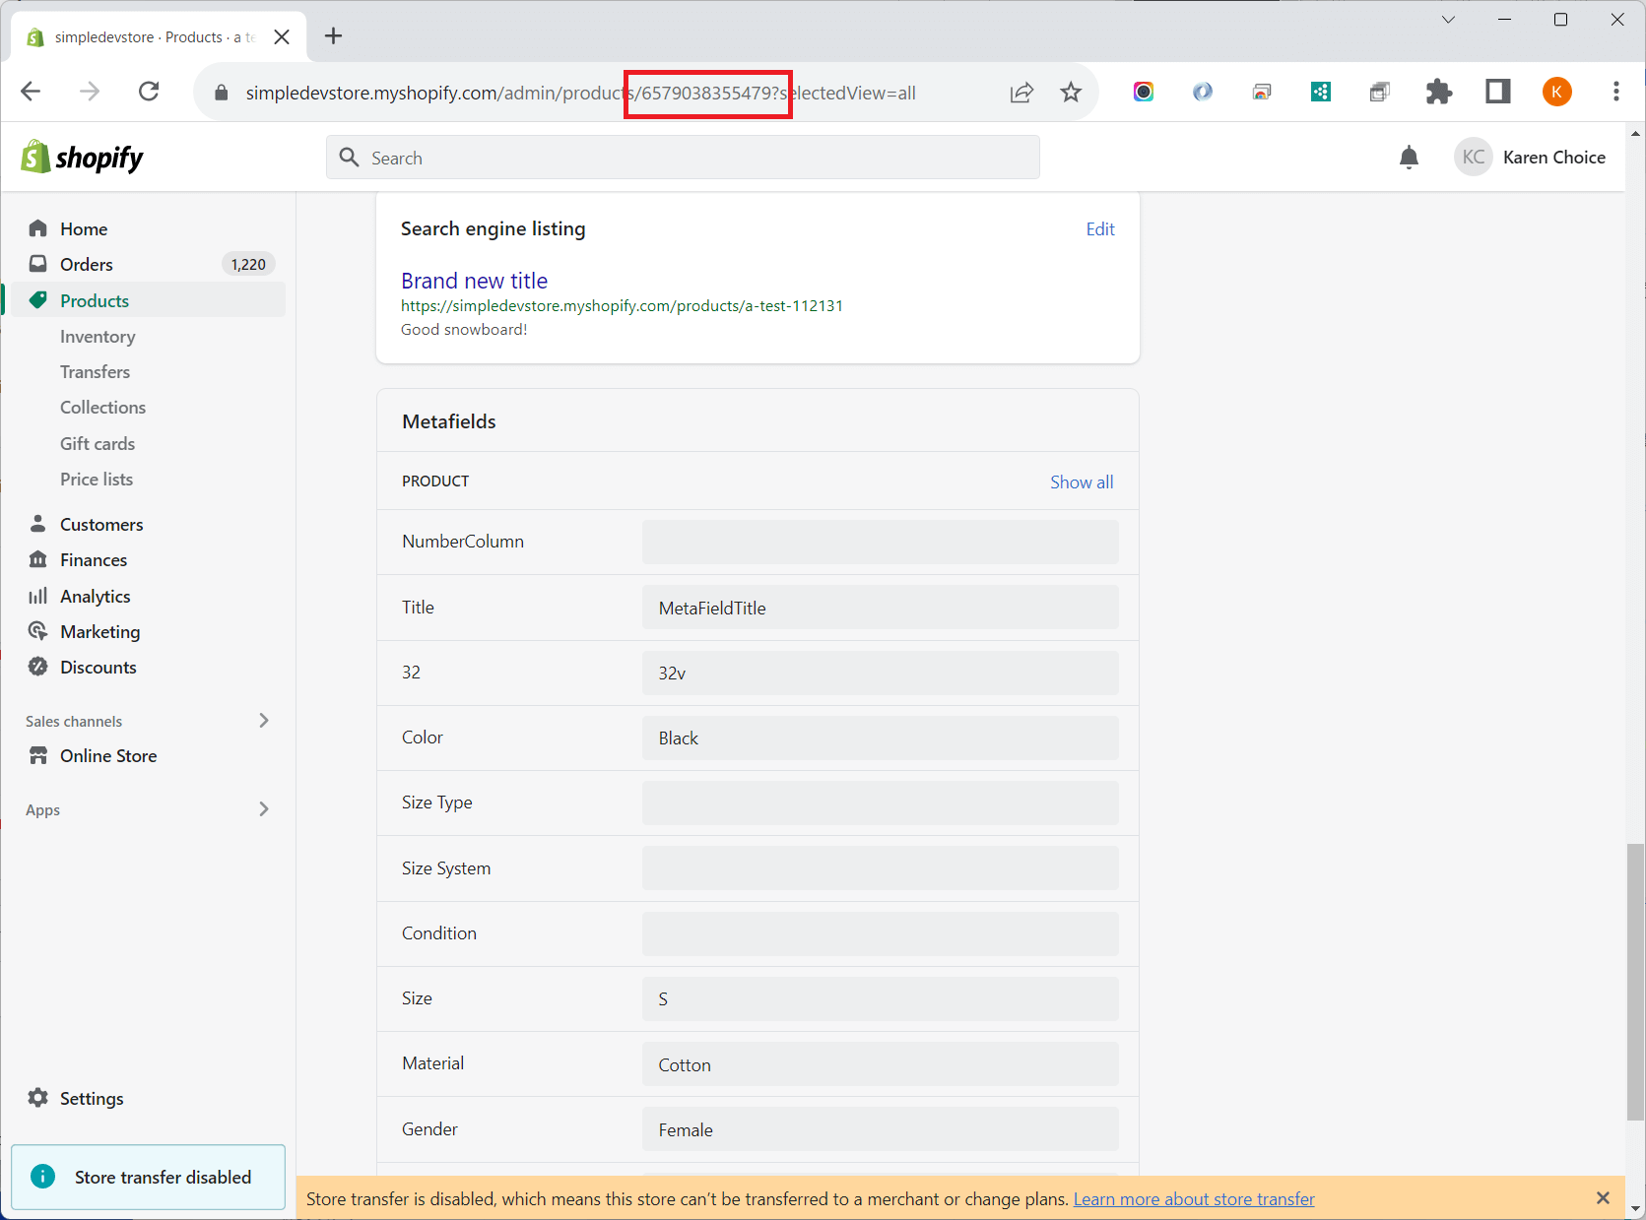Edit the 32 metafield value

881,673
